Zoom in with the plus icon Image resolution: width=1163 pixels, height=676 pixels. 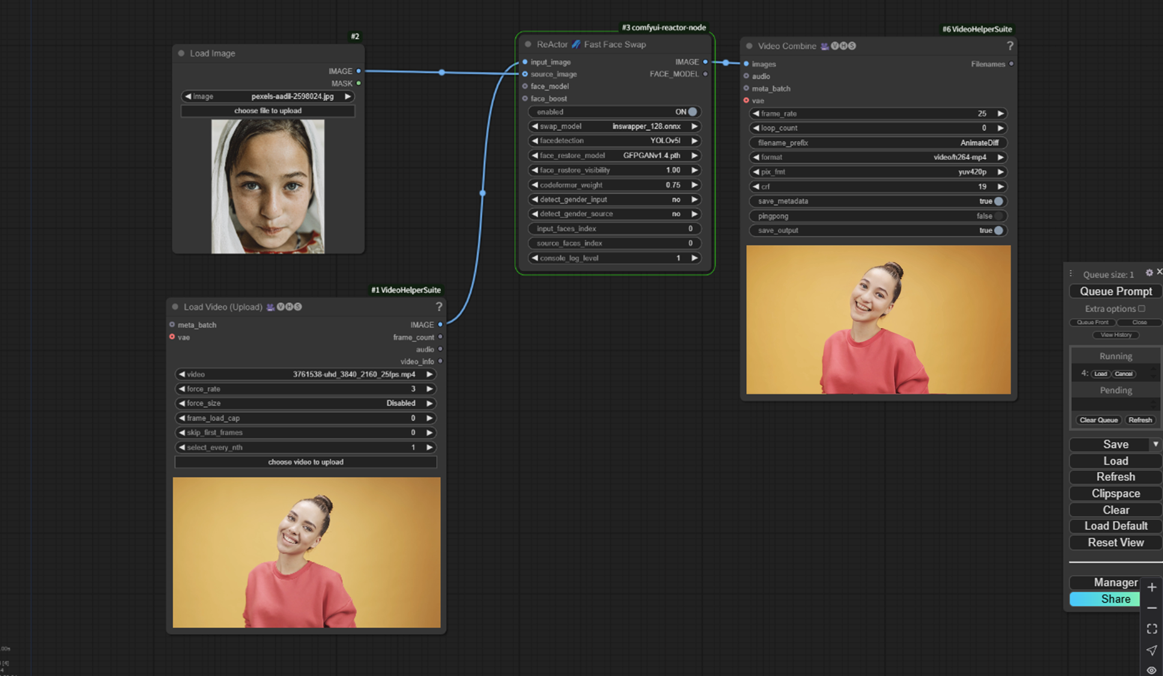(x=1152, y=588)
